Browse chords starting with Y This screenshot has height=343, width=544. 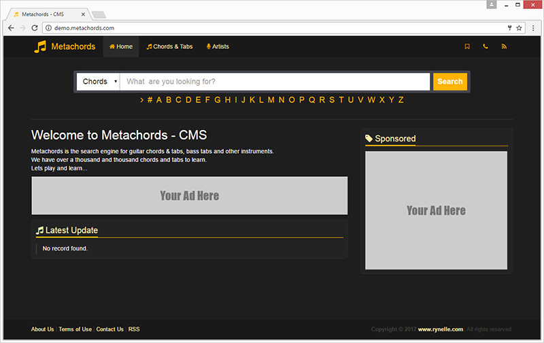point(392,100)
